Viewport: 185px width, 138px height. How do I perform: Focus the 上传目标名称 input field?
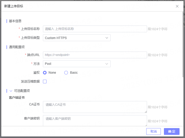click(x=95, y=29)
